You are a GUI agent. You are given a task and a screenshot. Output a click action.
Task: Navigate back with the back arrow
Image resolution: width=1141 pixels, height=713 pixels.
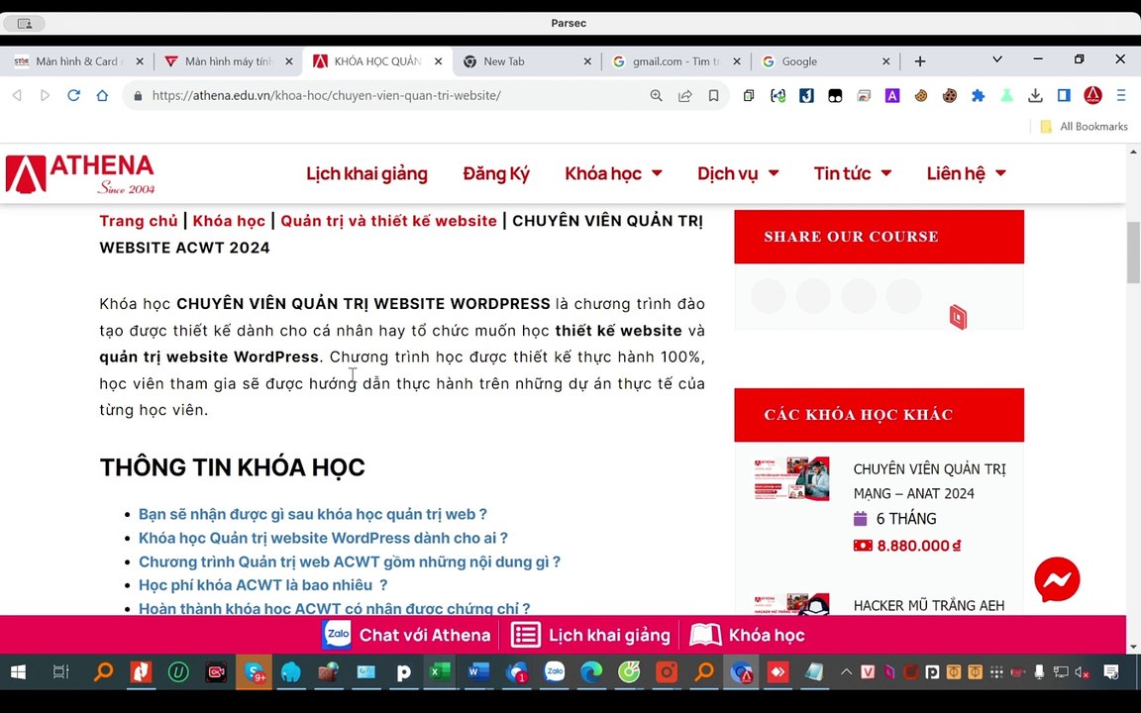tap(17, 95)
